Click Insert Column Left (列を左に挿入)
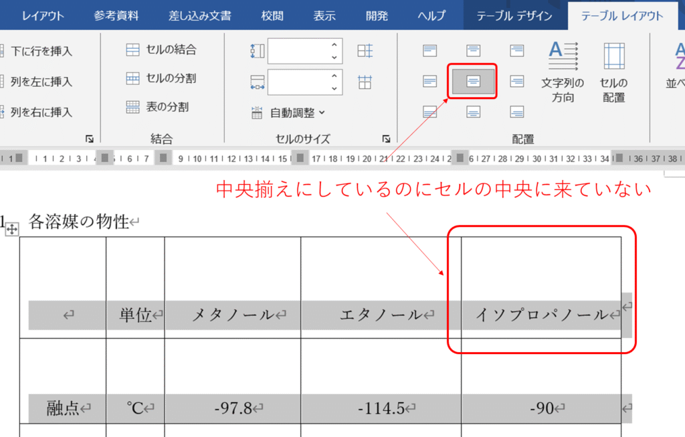Viewport: 685px width, 437px height. (x=40, y=82)
